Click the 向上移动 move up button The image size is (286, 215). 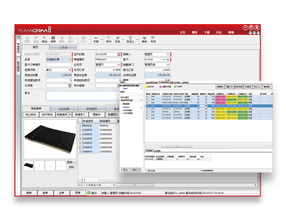pos(31,115)
